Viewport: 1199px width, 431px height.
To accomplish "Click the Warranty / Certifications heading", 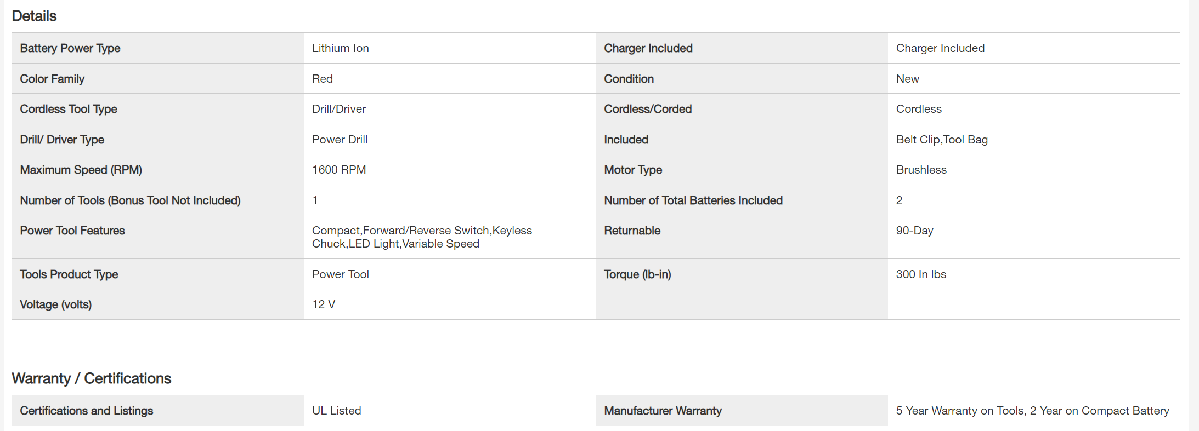I will coord(91,378).
